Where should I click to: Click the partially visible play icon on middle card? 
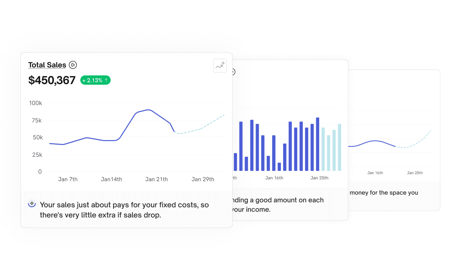[232, 72]
